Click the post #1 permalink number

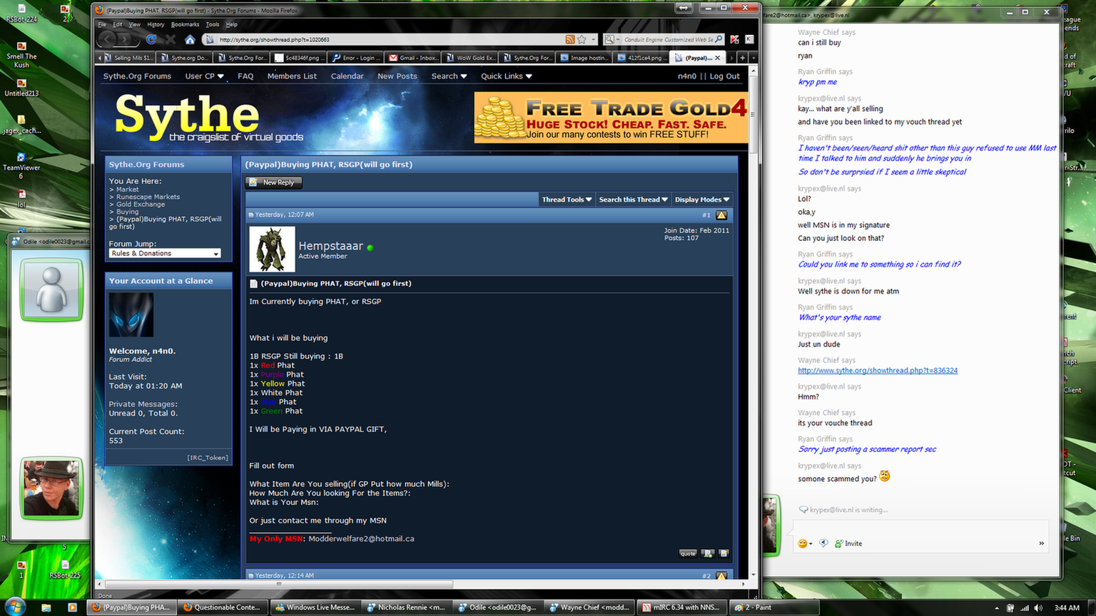pyautogui.click(x=706, y=215)
